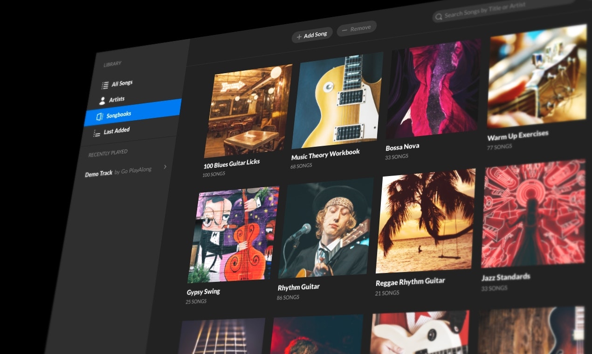The width and height of the screenshot is (592, 354).
Task: Click the search magnifier icon
Action: (439, 17)
